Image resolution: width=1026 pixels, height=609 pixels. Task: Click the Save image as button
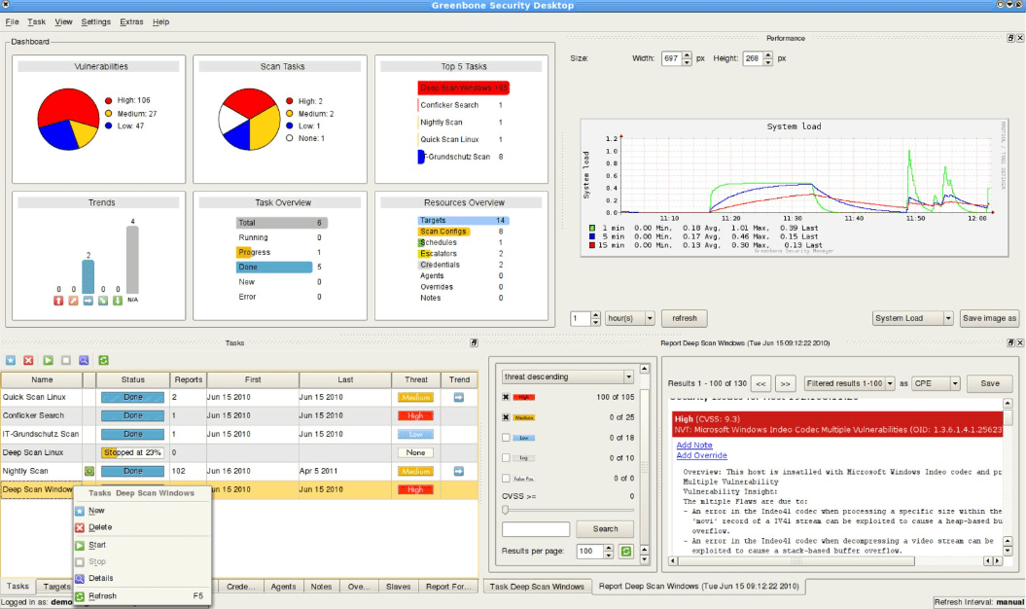pyautogui.click(x=989, y=318)
